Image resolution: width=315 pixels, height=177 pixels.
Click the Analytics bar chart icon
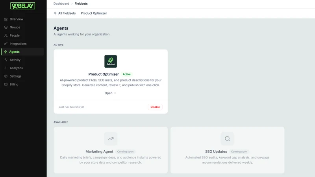coord(6,68)
